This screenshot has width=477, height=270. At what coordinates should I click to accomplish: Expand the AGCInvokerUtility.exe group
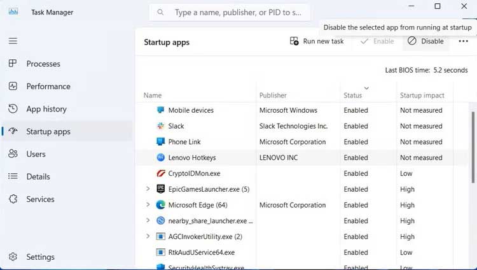(x=148, y=236)
